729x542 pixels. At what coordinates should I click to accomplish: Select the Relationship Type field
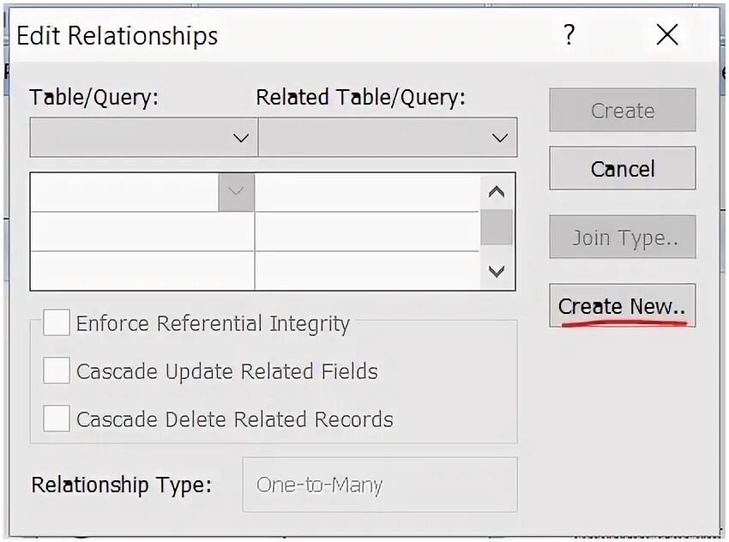tap(379, 485)
